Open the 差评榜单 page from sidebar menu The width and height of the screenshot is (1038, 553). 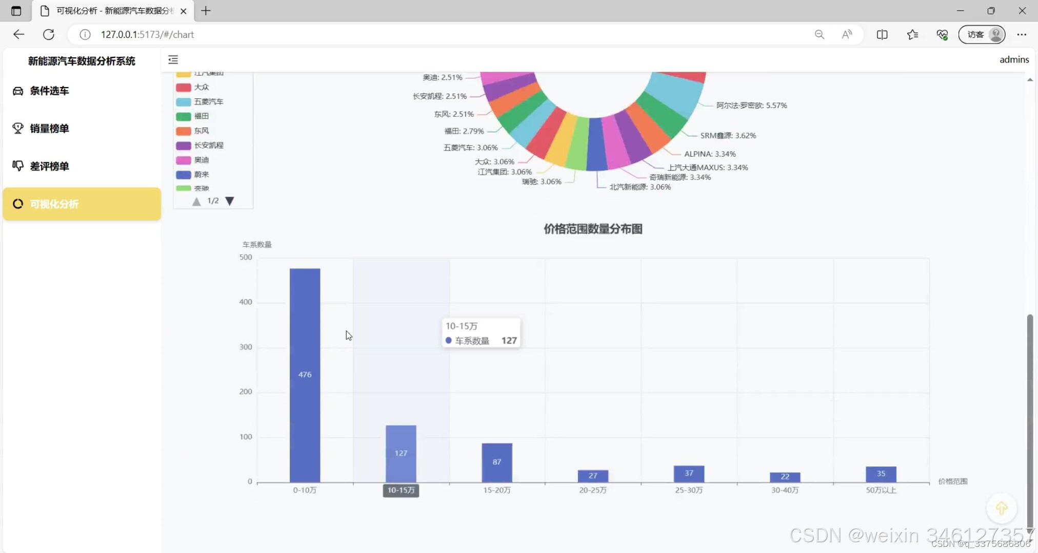point(49,165)
